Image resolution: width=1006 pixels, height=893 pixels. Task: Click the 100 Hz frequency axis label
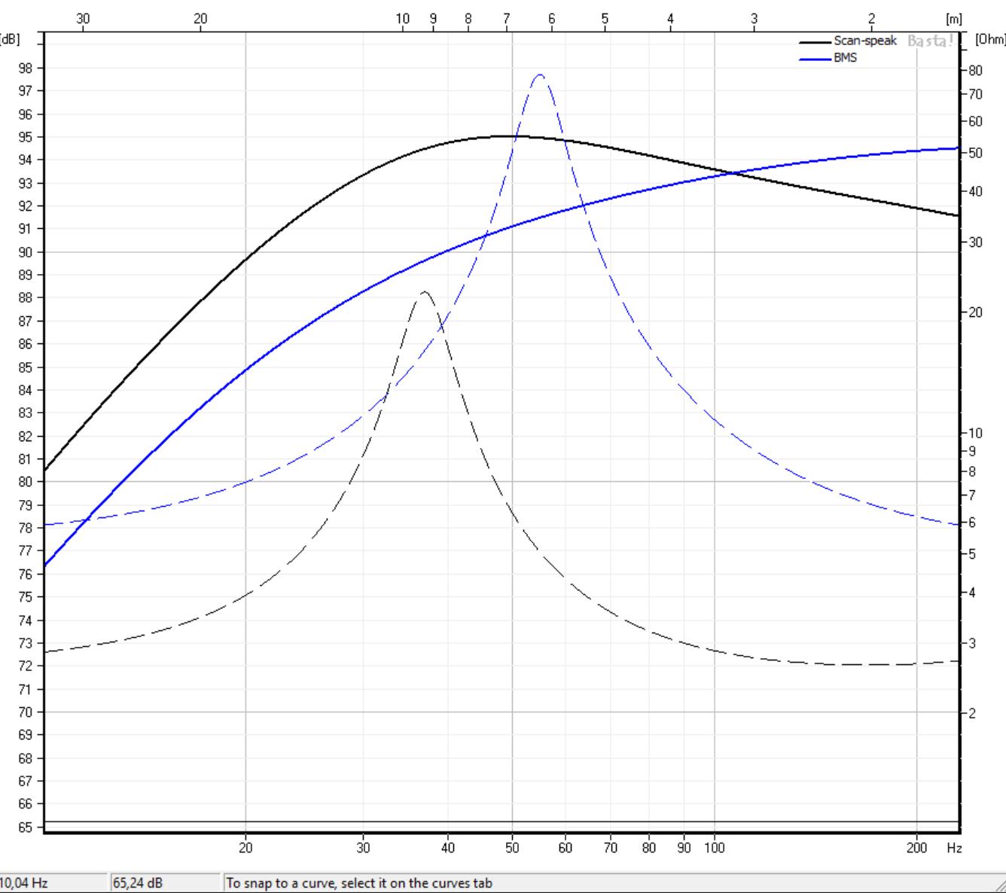click(x=714, y=848)
